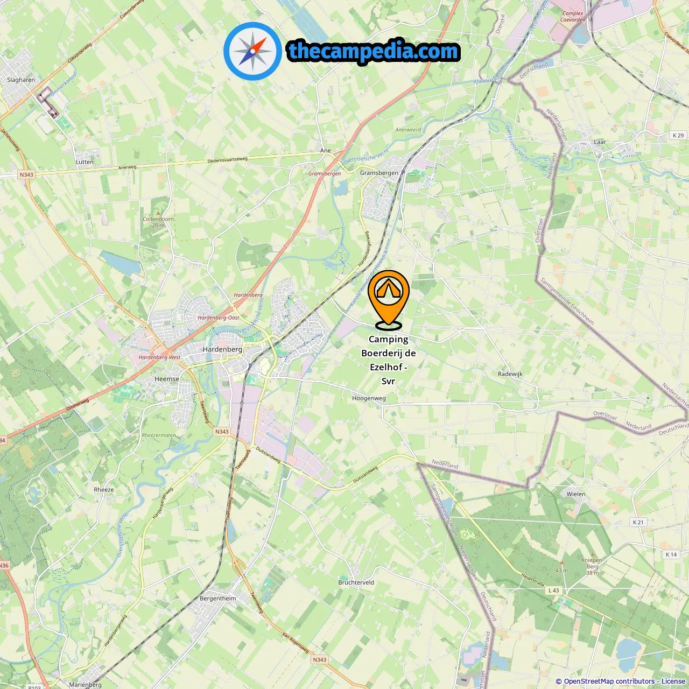Select the Camping Boerderij de Ezelhof label
Viewport: 689px width, 689px height.
click(x=389, y=360)
